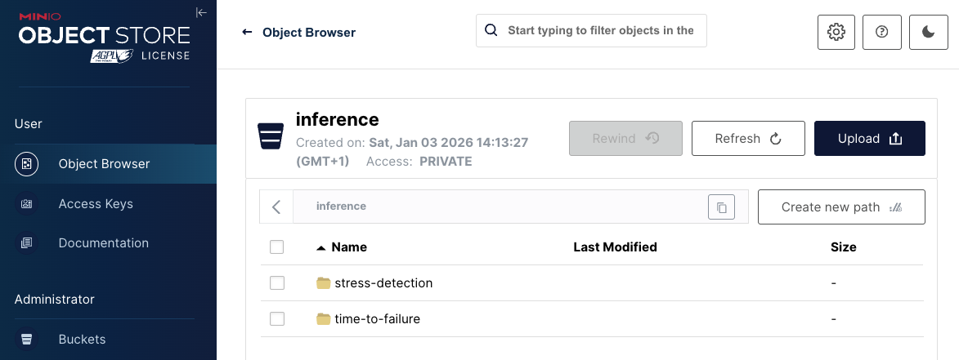The image size is (959, 360).
Task: Click the Upload button
Action: click(x=869, y=139)
